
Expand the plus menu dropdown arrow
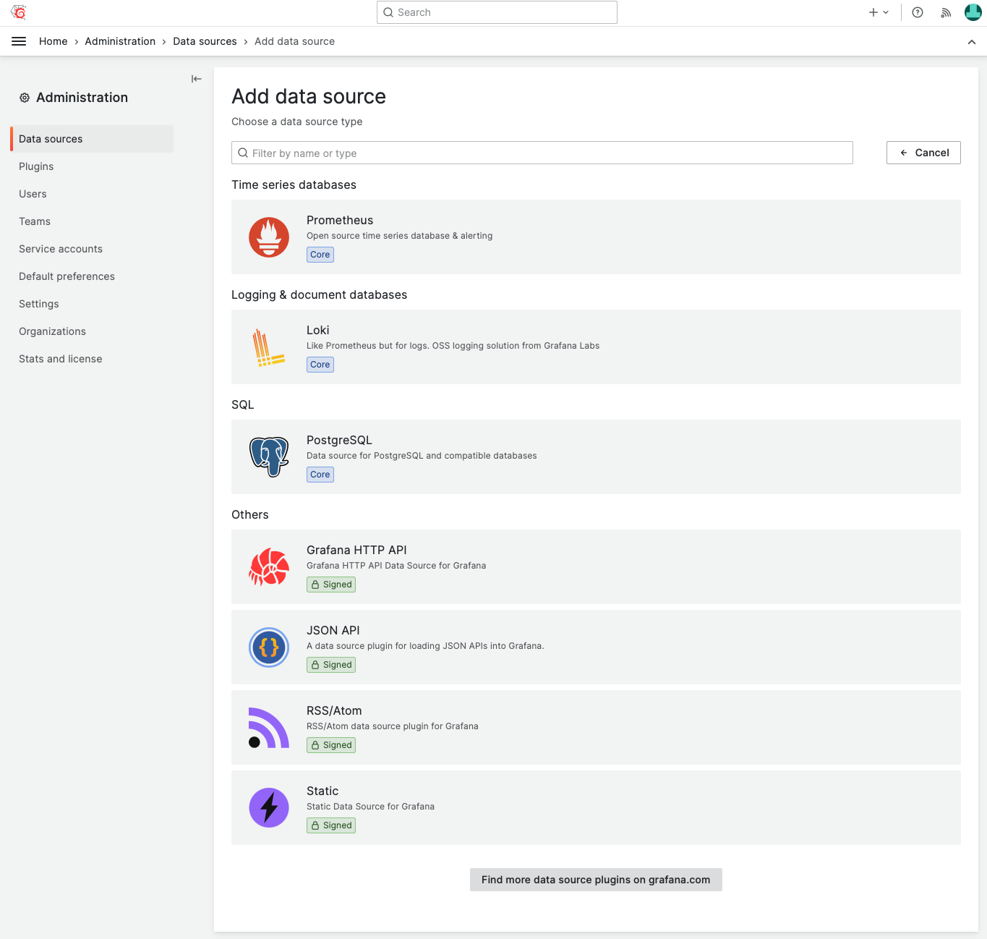[886, 12]
